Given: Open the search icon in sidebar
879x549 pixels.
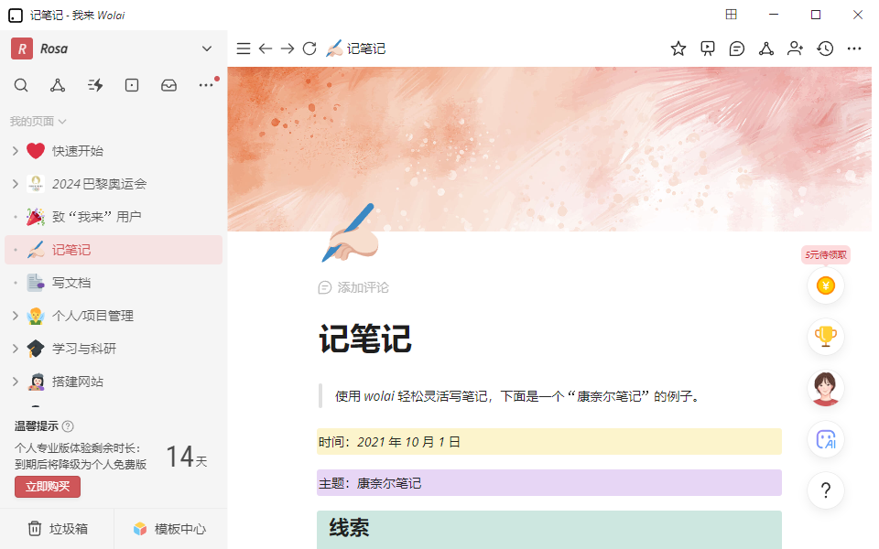Looking at the screenshot, I should [21, 85].
